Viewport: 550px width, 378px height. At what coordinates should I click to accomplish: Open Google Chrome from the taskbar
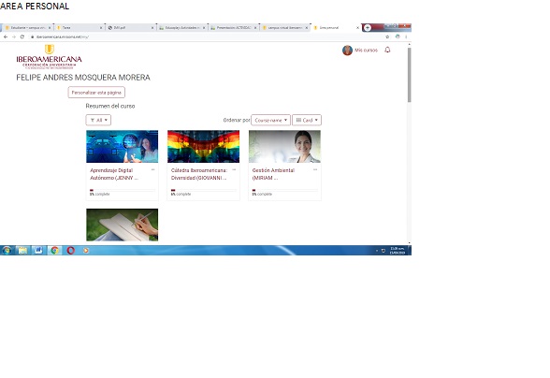coord(54,250)
